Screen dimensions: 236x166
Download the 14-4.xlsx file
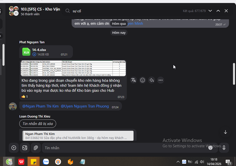tap(34, 54)
